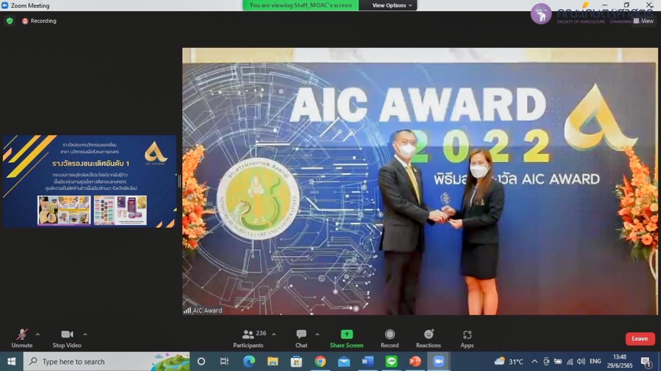Click the meet now tray icon
Screen dimensions: 661x371
coord(546,362)
